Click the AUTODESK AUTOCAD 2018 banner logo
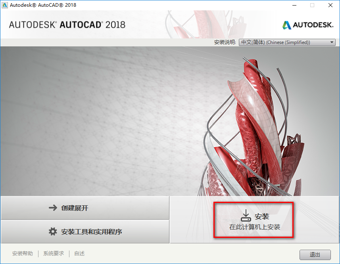Image resolution: width=340 pixels, height=264 pixels. coord(65,24)
